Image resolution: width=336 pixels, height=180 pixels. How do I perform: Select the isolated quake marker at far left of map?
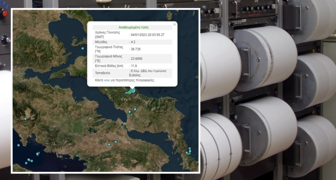pos(25,119)
